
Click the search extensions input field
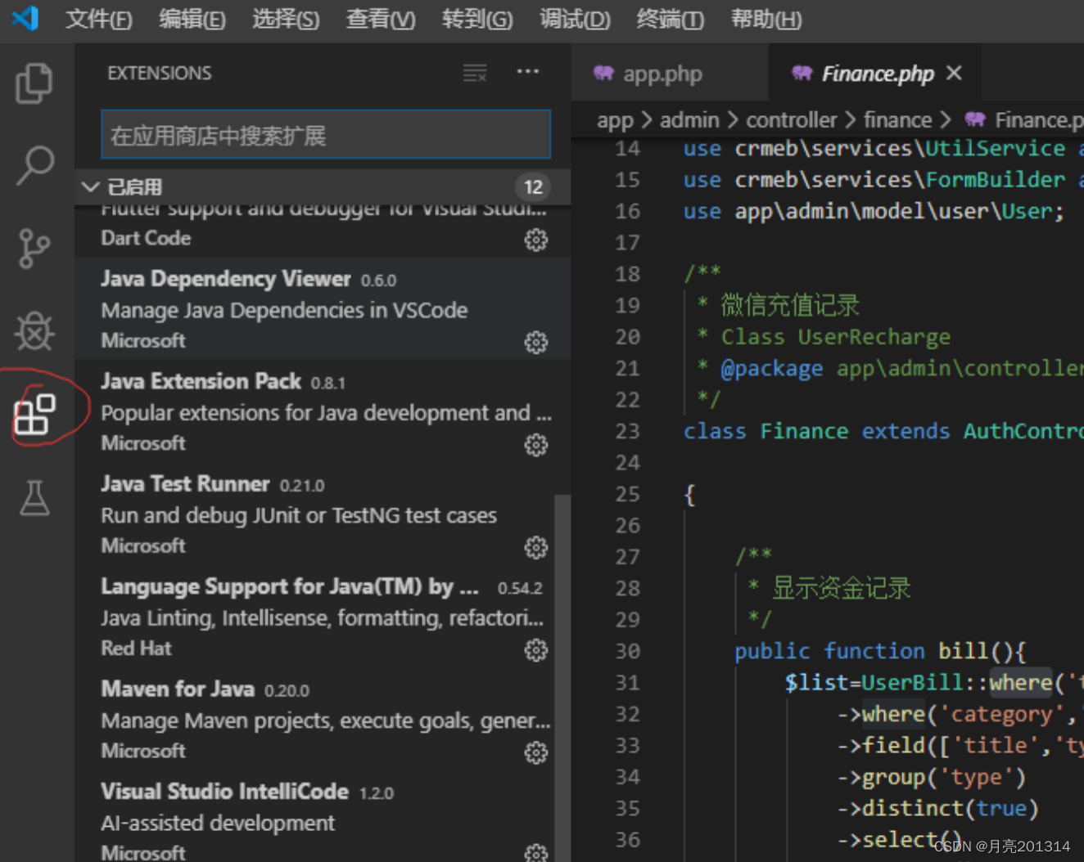click(326, 135)
